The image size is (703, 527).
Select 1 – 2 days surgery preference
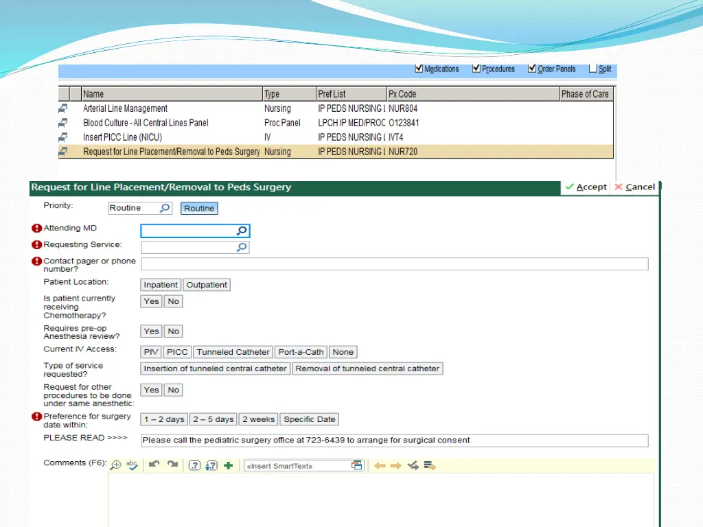(164, 419)
